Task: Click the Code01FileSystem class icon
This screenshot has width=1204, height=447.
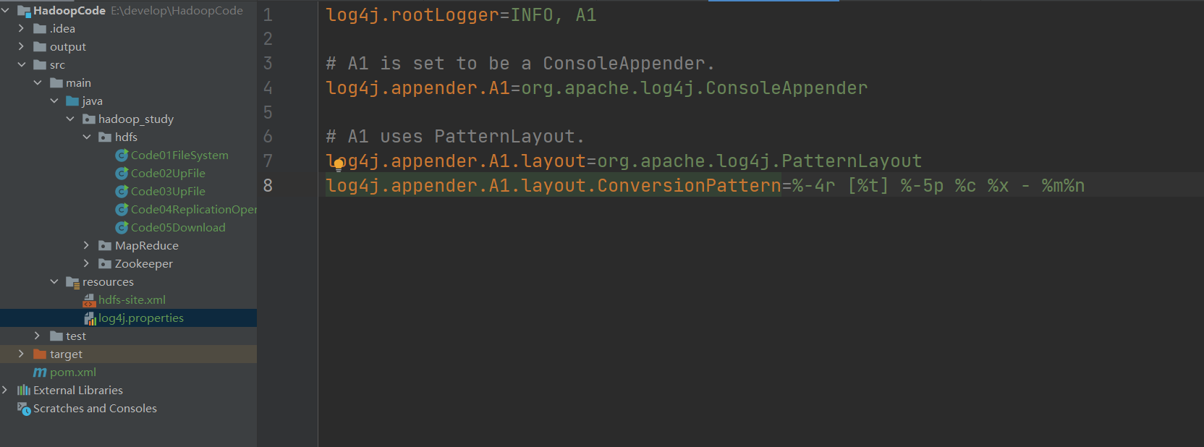Action: [x=122, y=156]
